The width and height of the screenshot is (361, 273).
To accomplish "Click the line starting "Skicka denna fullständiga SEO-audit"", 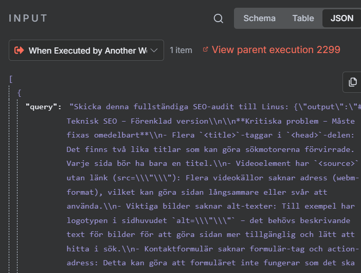I will [216, 107].
